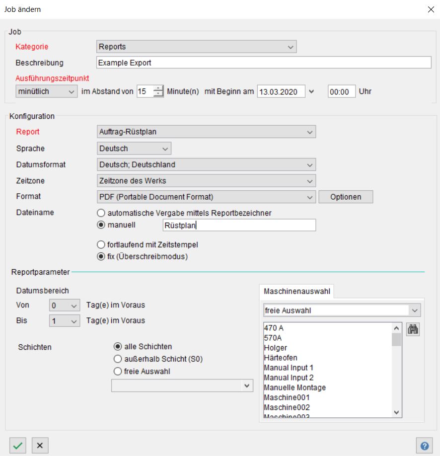Open the empty shift selection dropdown

[182, 385]
